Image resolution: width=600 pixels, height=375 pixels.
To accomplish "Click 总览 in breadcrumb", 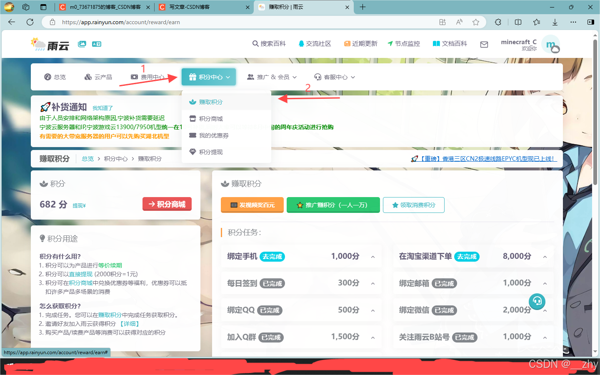I will click(88, 159).
